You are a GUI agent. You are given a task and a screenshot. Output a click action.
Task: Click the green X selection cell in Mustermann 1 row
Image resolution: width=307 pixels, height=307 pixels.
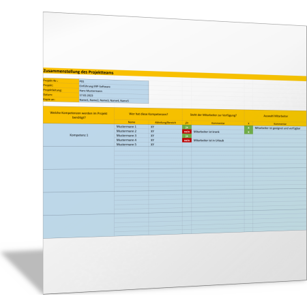pyautogui.click(x=248, y=128)
